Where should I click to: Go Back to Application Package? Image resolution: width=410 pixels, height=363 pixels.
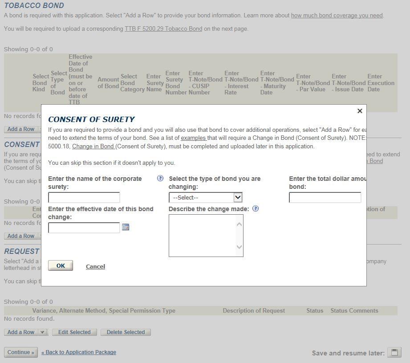tap(79, 352)
